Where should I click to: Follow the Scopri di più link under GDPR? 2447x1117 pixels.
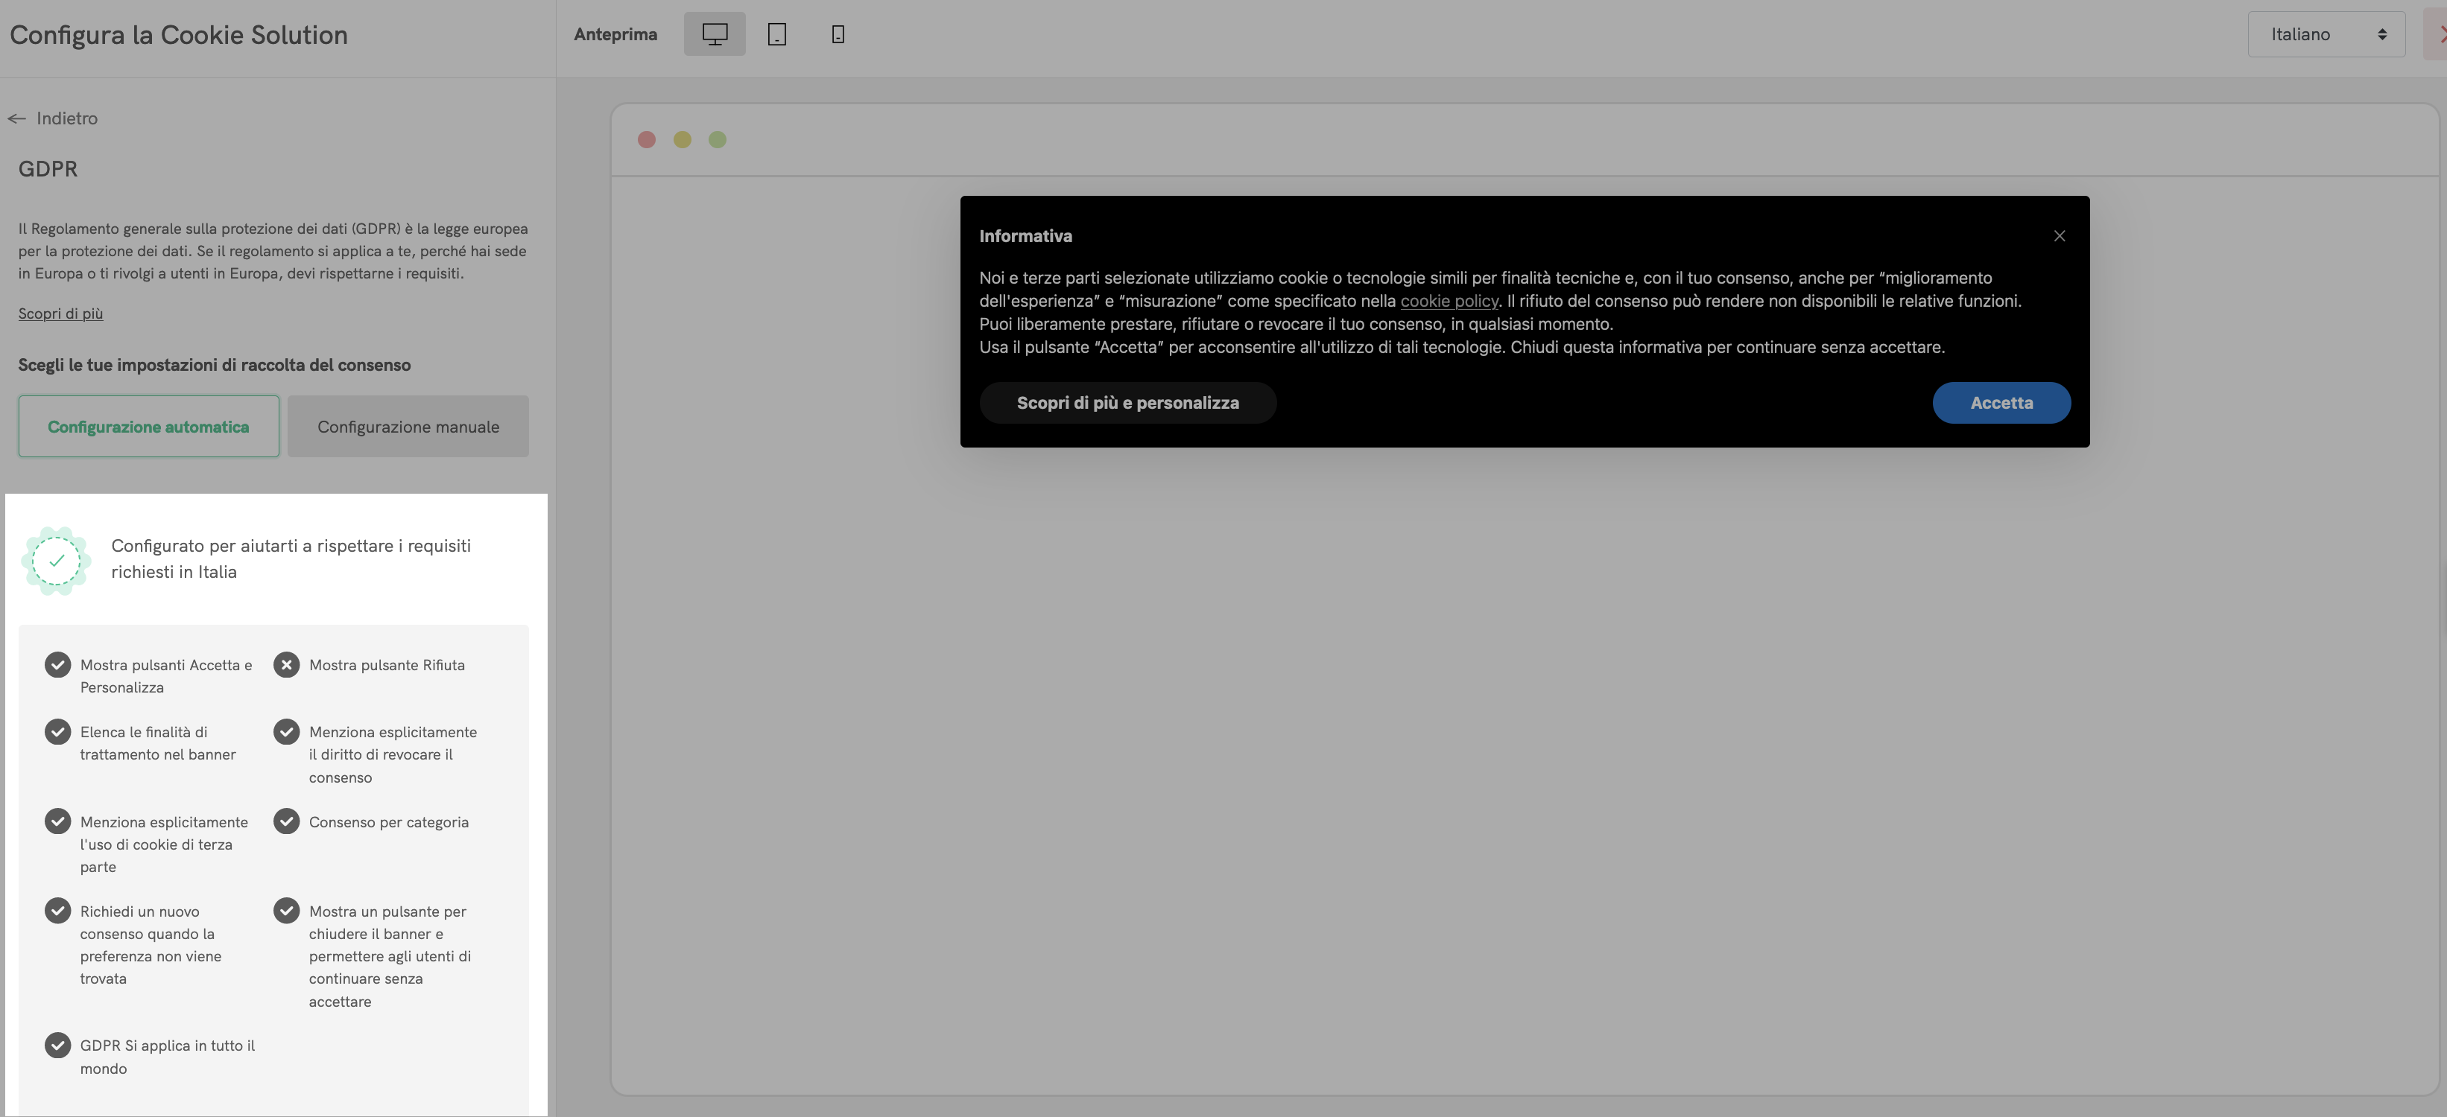coord(60,314)
